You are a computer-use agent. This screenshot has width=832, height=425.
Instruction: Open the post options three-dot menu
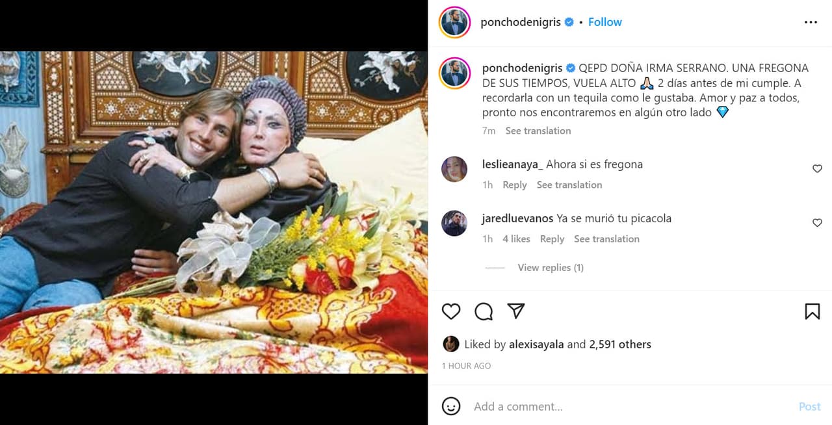point(811,21)
